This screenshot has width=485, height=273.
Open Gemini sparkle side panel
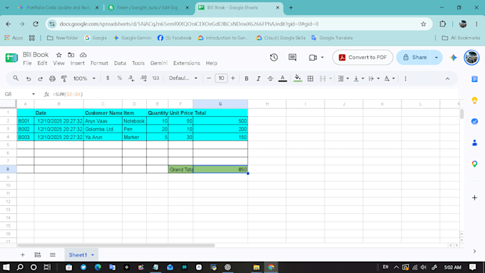[454, 57]
